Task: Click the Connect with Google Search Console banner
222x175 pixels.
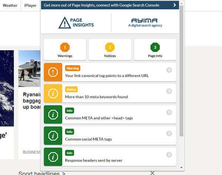Action: 110,5
